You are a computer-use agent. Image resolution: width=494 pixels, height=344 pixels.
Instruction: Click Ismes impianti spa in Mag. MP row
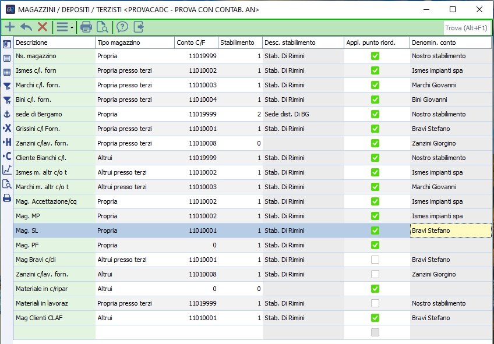(x=450, y=216)
